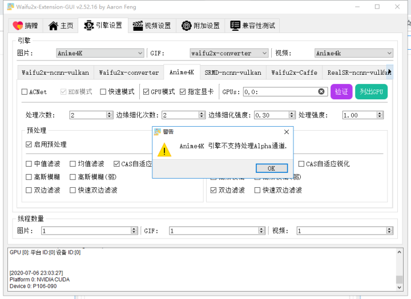
Task: Adjust GIF thread count spinner
Action: point(261,231)
